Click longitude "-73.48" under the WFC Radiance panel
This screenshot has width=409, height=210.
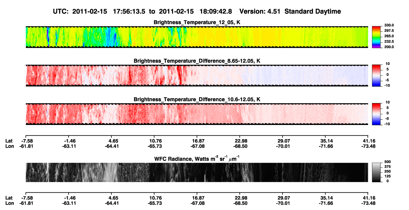(x=368, y=203)
